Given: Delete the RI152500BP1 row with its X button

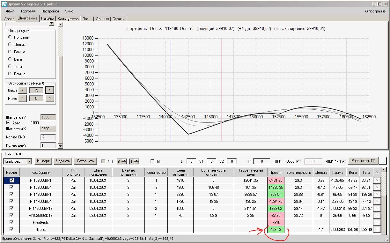Looking at the screenshot, I should 377,180.
